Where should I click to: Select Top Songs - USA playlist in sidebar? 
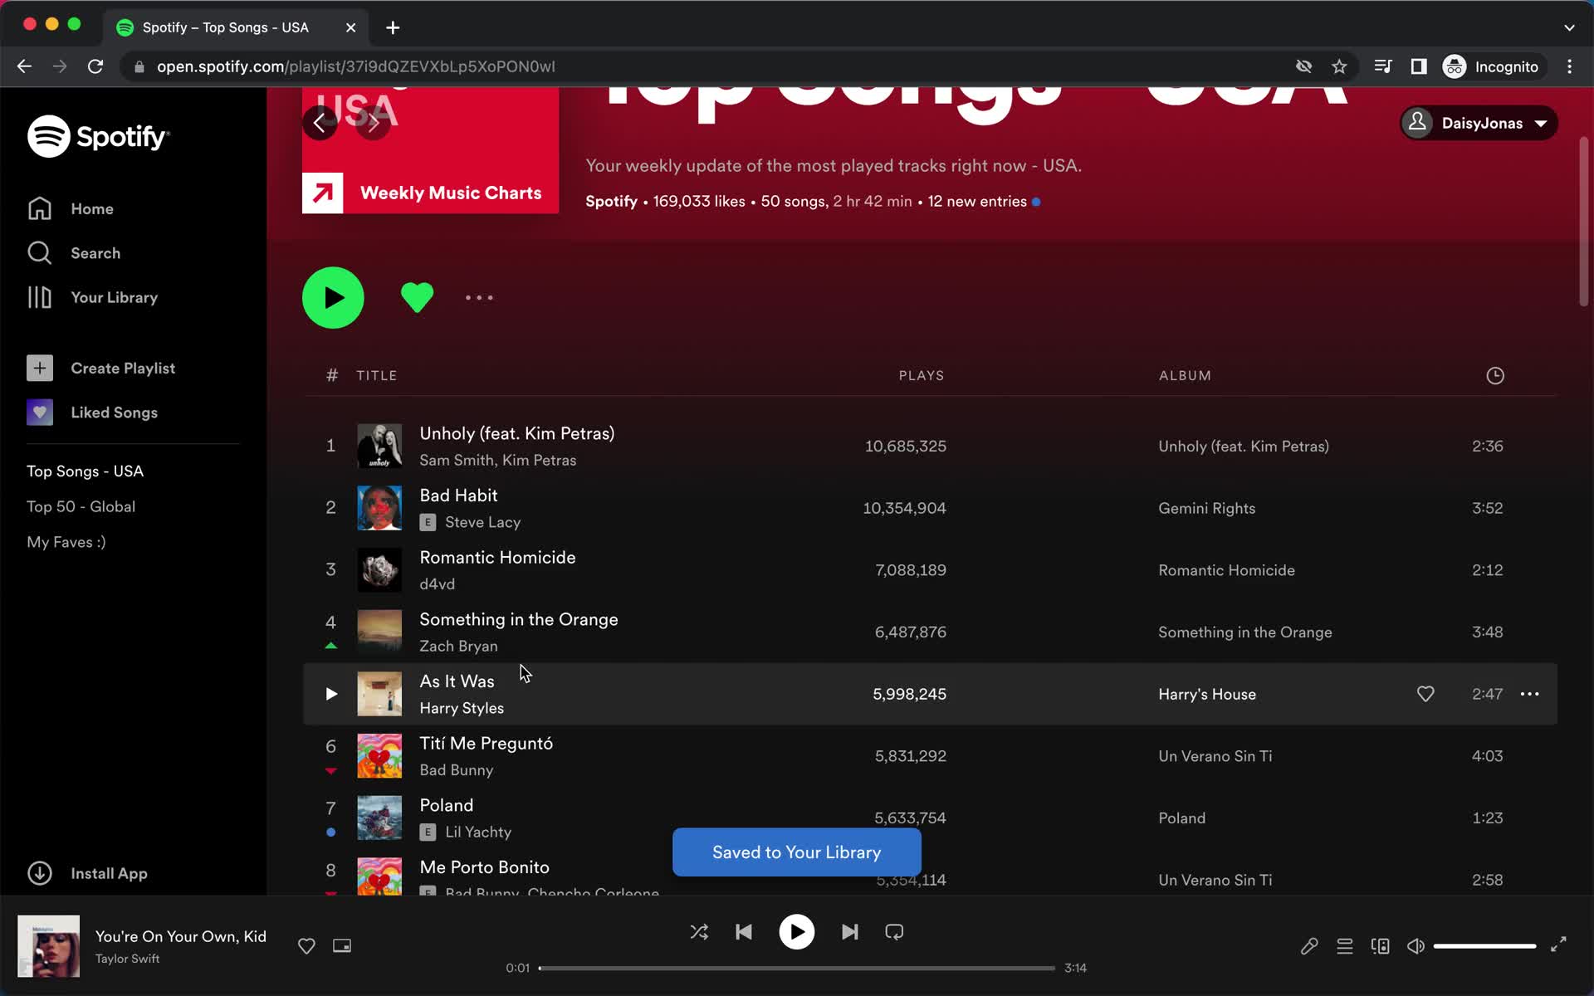click(x=85, y=471)
